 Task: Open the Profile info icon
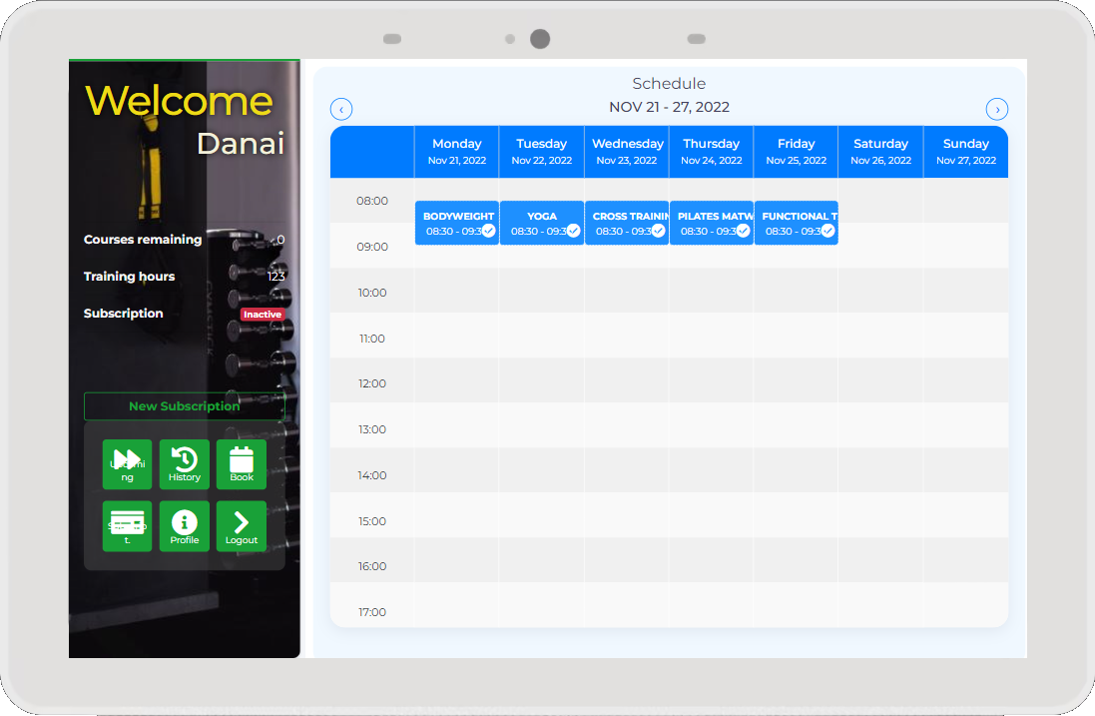tap(185, 526)
